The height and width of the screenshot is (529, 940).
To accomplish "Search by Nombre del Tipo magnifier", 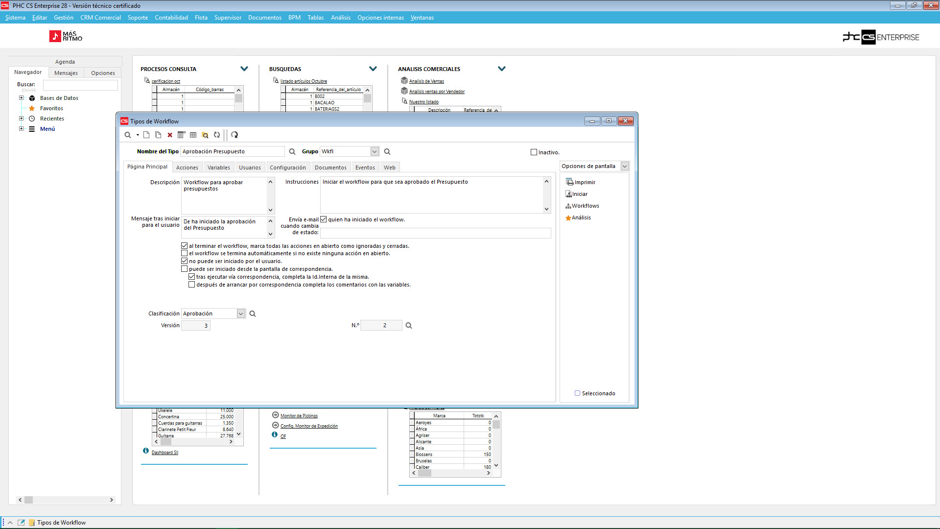I will 292,152.
